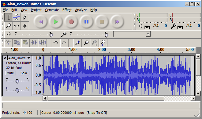
Task: Select the Draw pencil tool
Action: pos(25,17)
